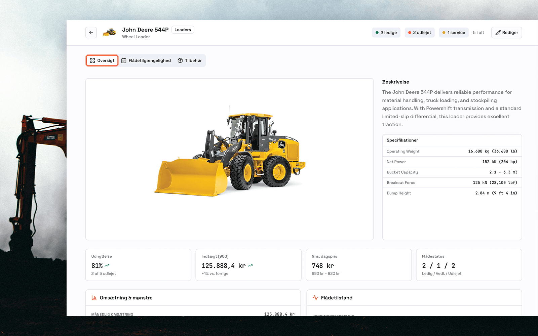The width and height of the screenshot is (538, 336).
Task: Click the trend arrow beside 125.888,4 kr
Action: click(250, 265)
